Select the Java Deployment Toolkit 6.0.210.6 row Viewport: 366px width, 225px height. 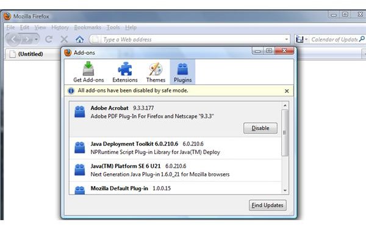pyautogui.click(x=175, y=148)
